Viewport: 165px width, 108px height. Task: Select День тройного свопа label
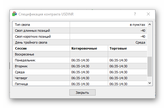(31, 42)
